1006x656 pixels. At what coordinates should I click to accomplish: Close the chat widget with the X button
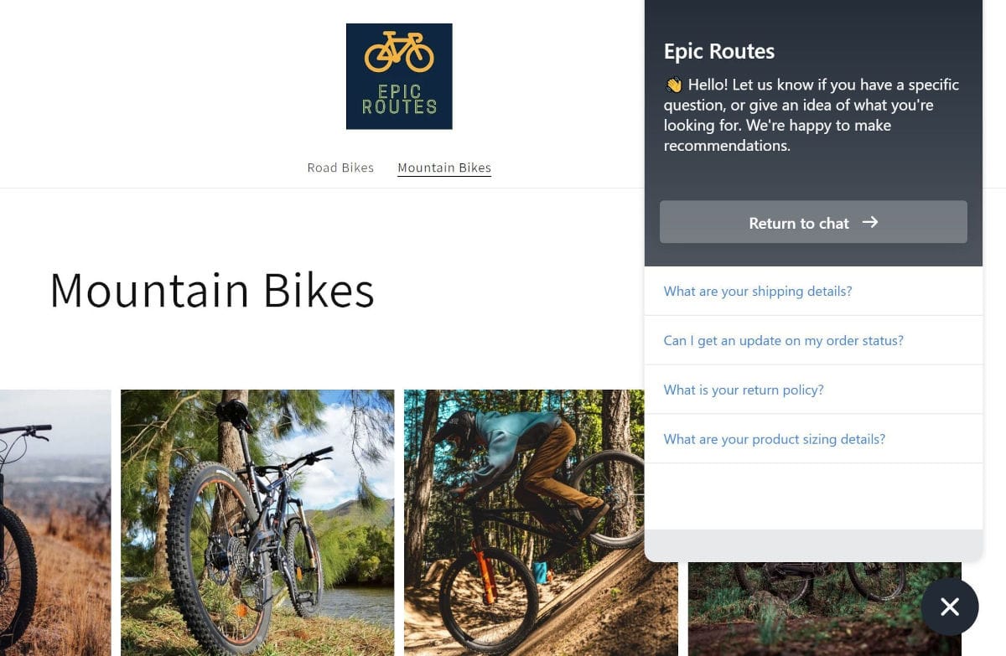949,607
